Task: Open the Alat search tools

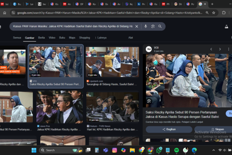Action: [x=131, y=38]
